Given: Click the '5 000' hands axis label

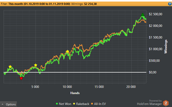Looking at the screenshot, I should [x=35, y=87].
